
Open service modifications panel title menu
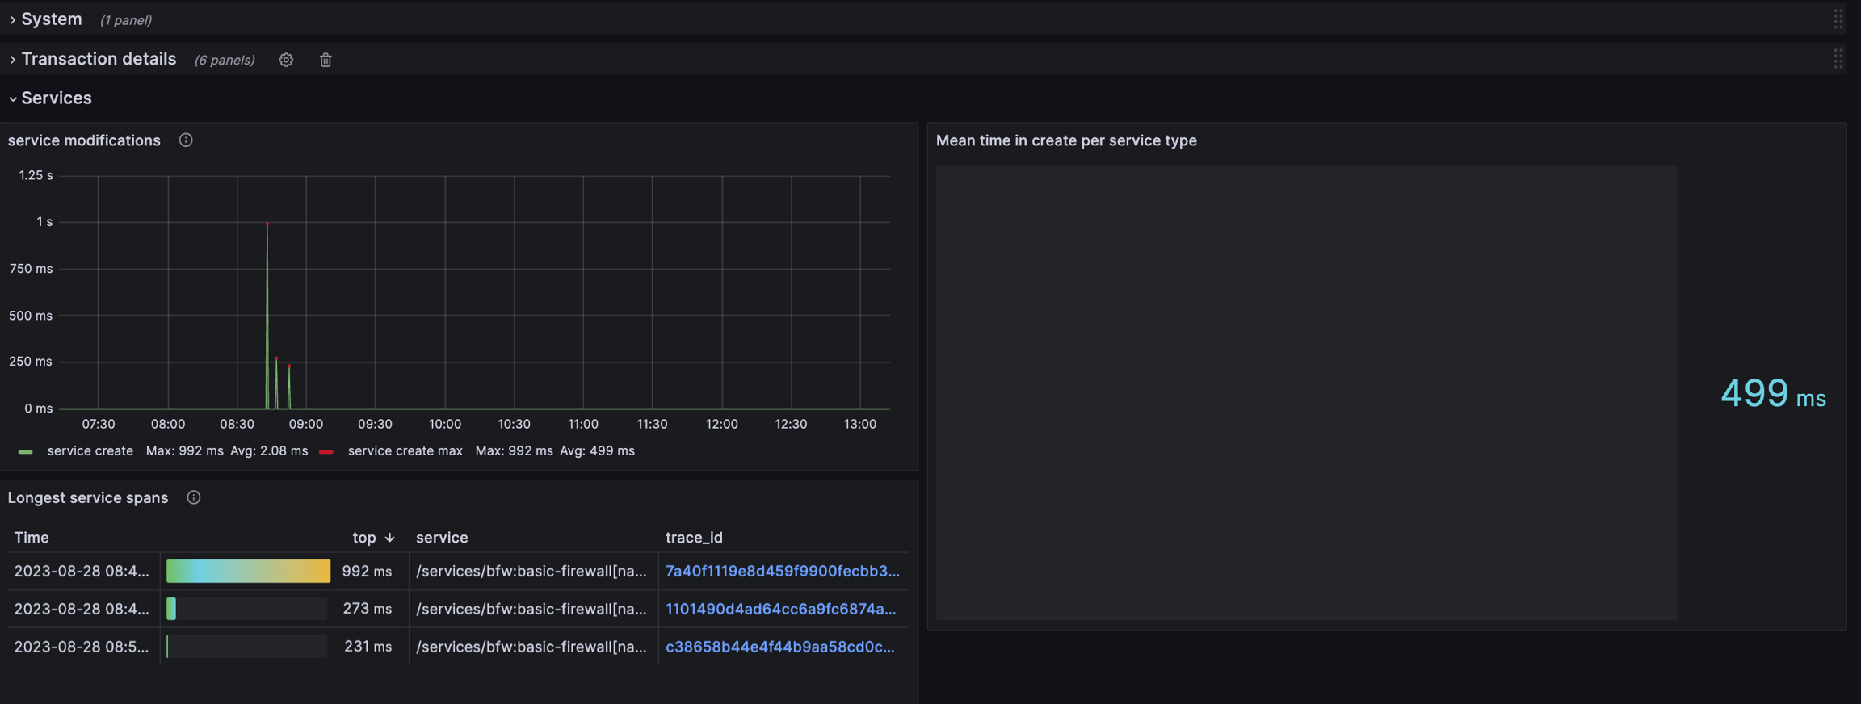[x=84, y=140]
